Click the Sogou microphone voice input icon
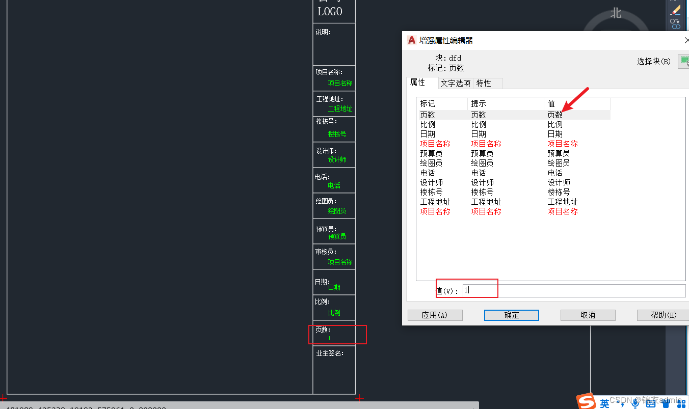689x409 pixels. (x=635, y=402)
